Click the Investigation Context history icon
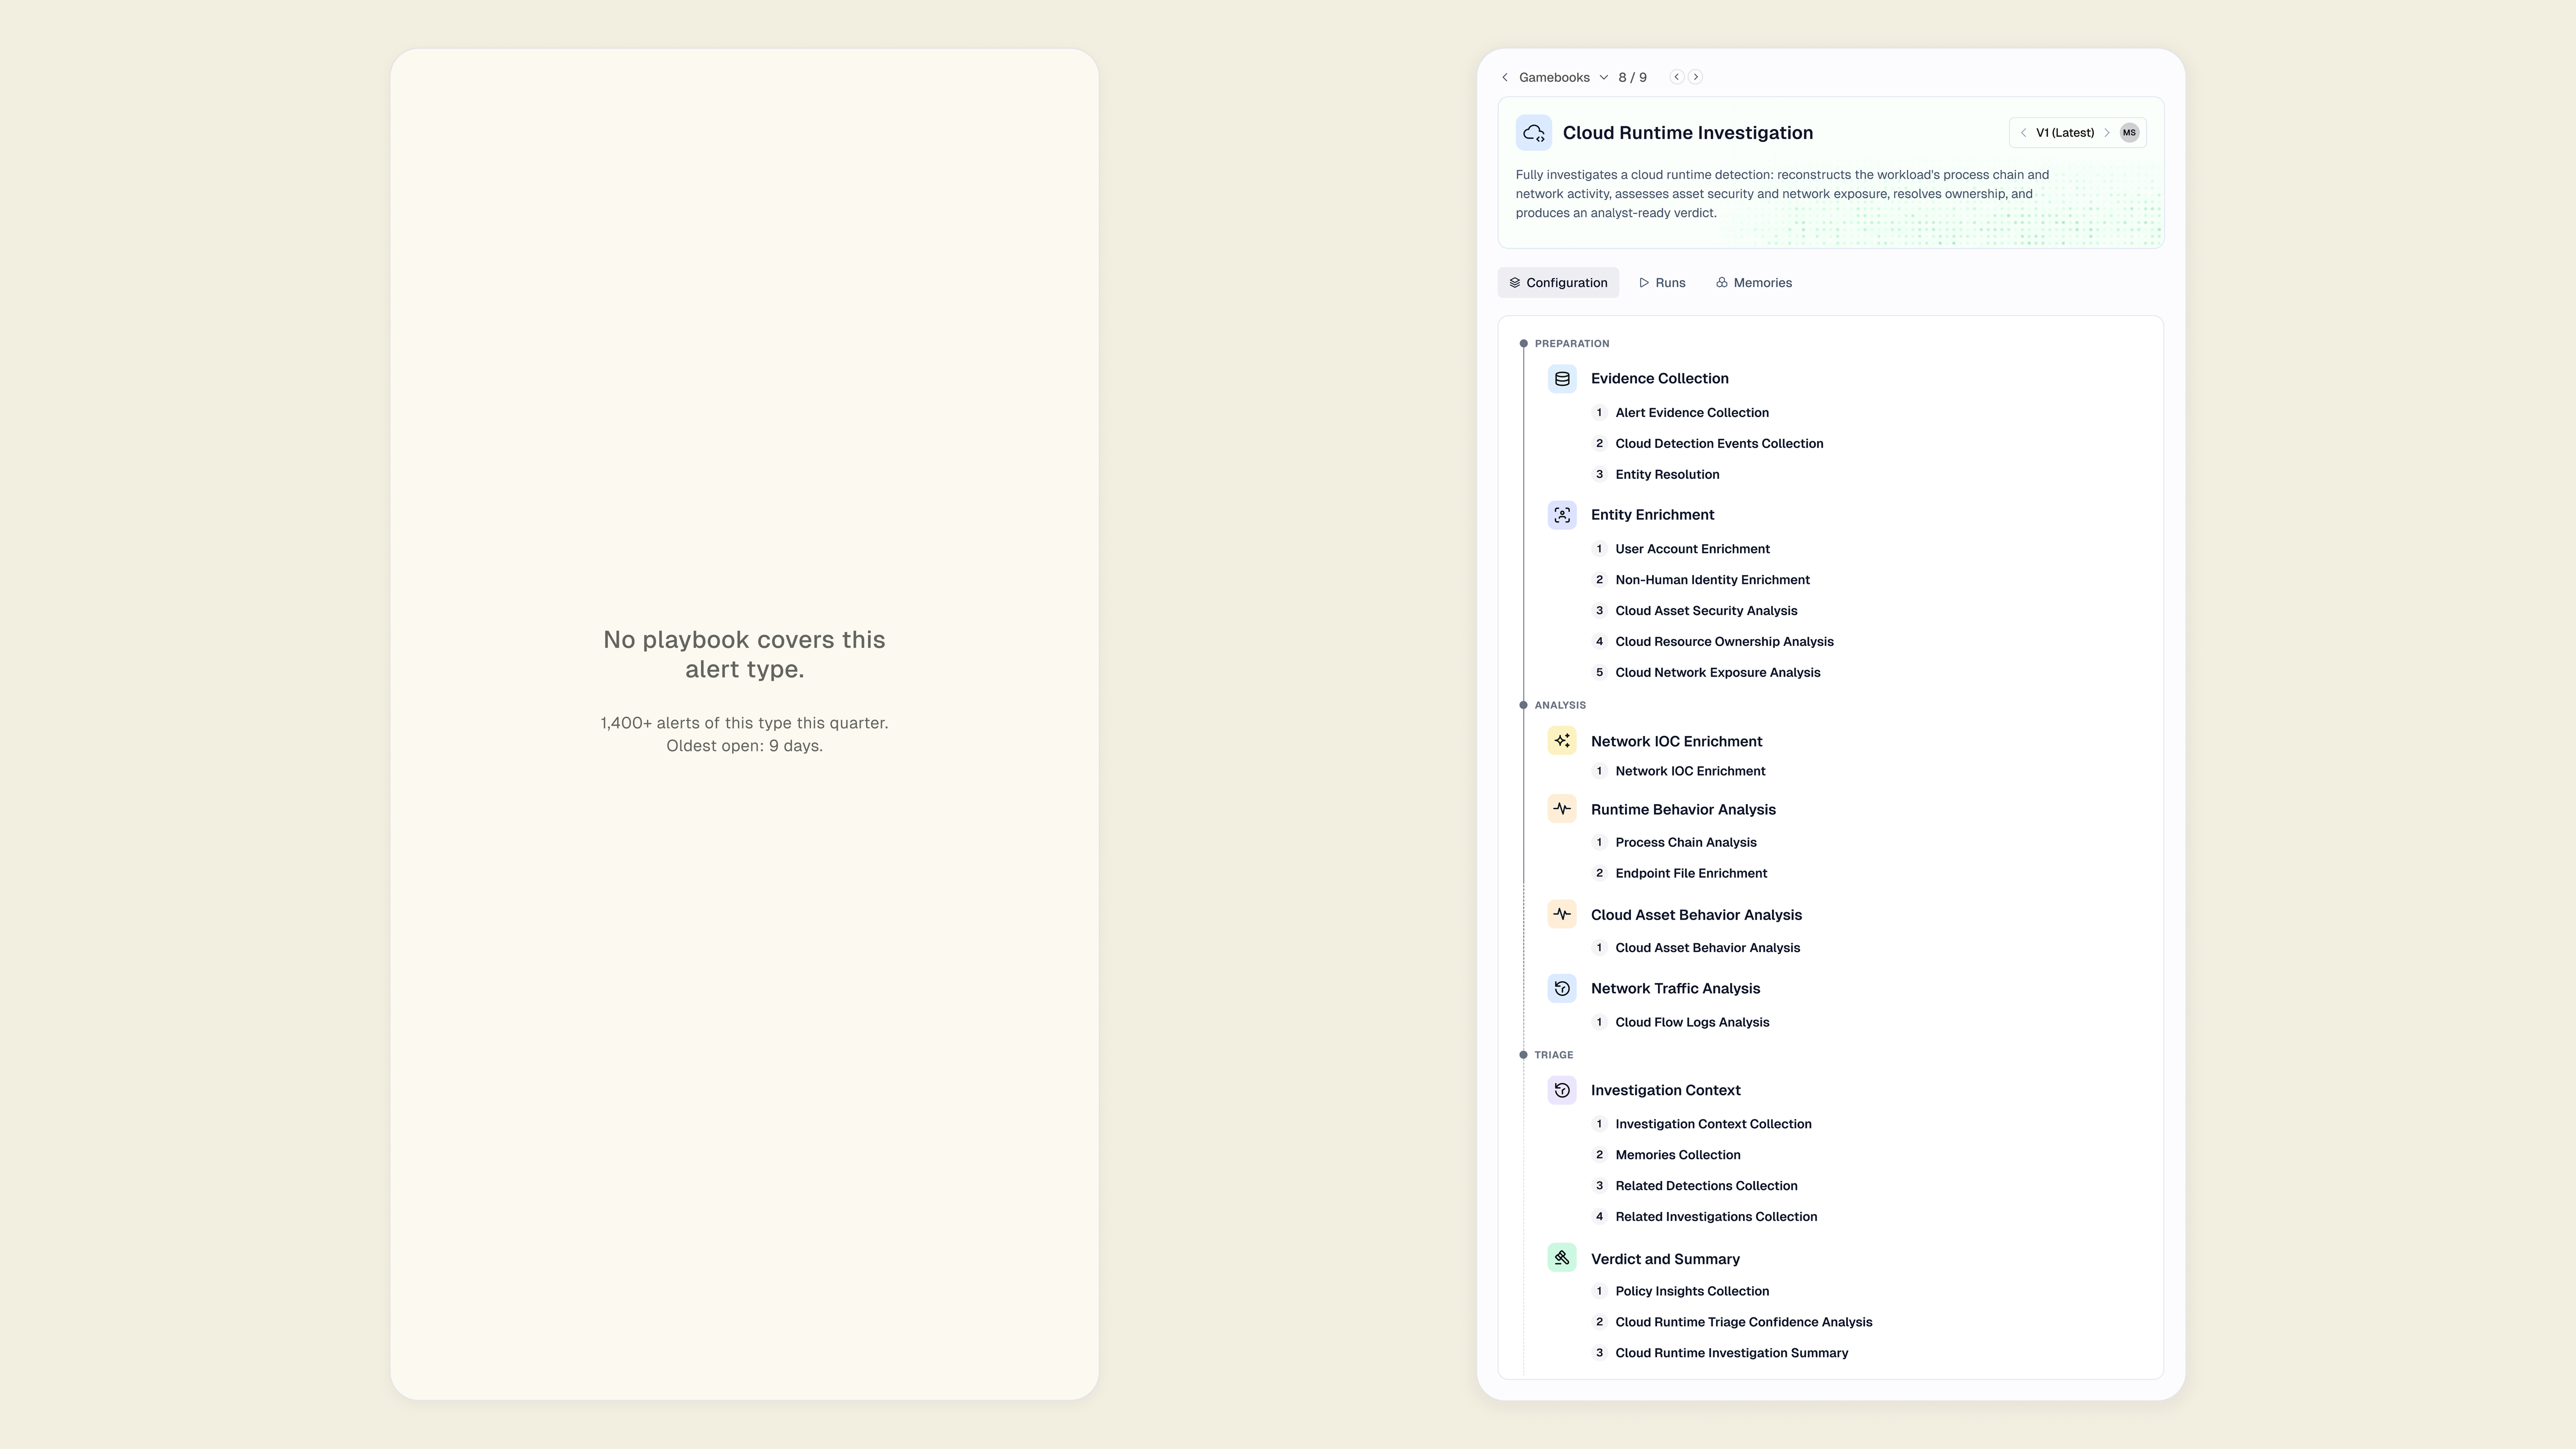Screen dimensions: 2576x1449 pyautogui.click(x=1562, y=1090)
